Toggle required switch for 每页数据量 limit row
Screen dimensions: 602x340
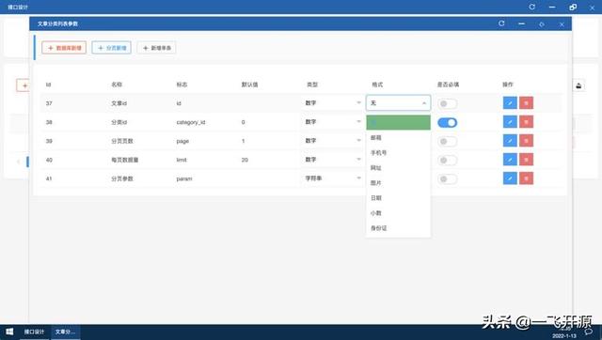pyautogui.click(x=448, y=161)
